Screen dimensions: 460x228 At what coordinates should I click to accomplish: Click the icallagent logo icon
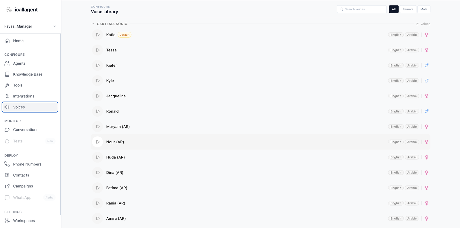click(x=9, y=9)
